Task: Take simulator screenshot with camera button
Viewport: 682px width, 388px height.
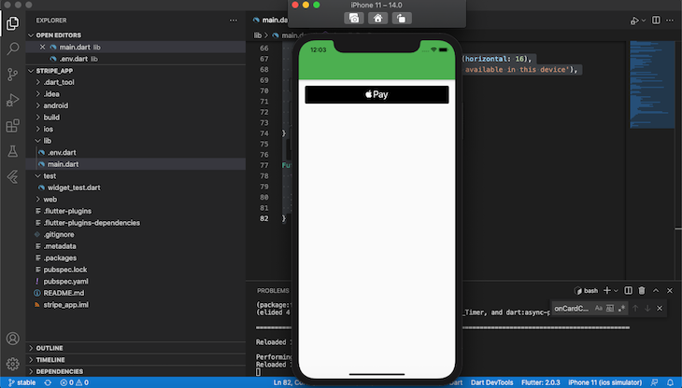Action: (354, 19)
